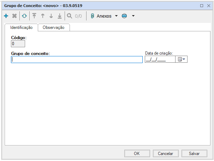Focus the Grupo de conceito text field

(x=77, y=60)
